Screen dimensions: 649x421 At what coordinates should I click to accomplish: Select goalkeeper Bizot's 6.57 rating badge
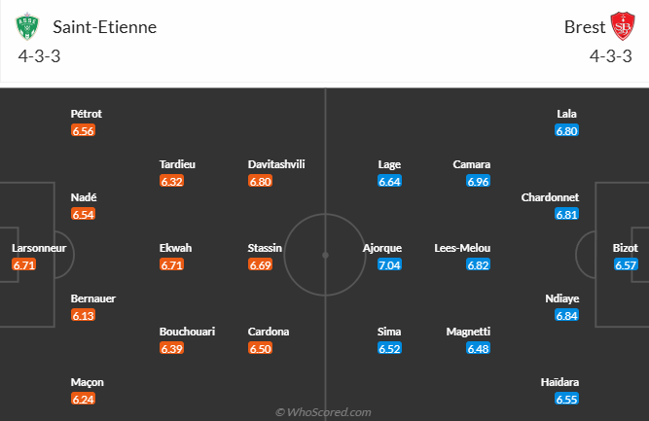[x=626, y=264]
